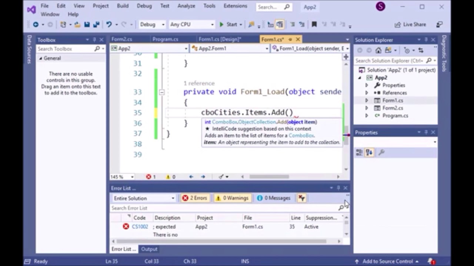The image size is (474, 266).
Task: Click the feedback icon beside Live Share
Action: [439, 24]
